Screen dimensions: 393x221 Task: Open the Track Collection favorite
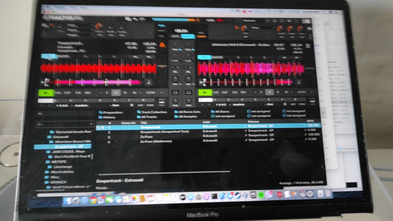pyautogui.click(x=152, y=112)
